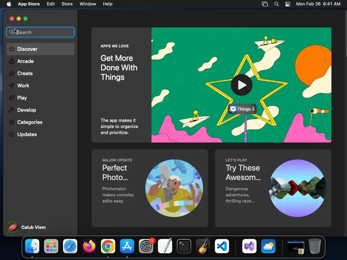Open the Edit menu

[x=51, y=4]
